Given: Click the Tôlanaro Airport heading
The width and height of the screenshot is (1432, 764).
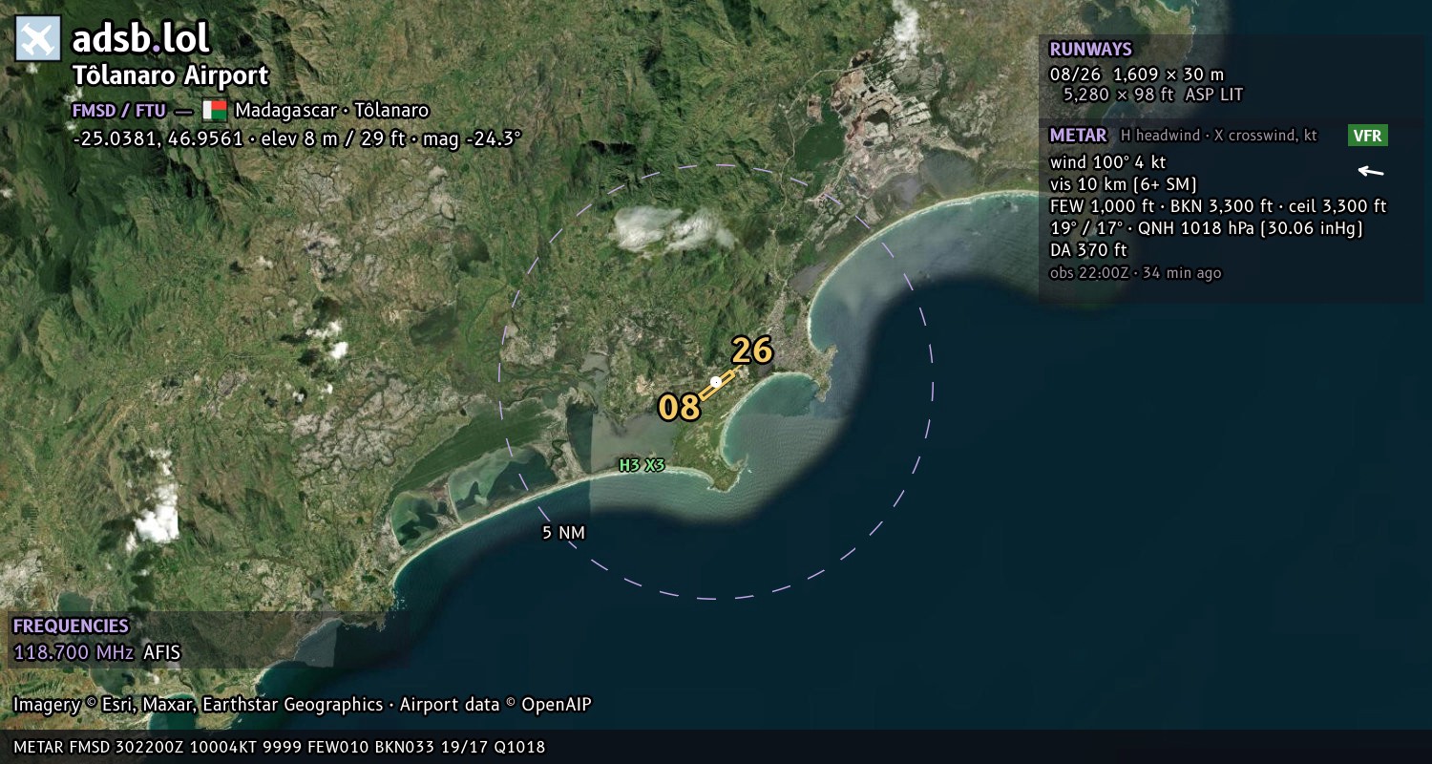Looking at the screenshot, I should click(x=171, y=76).
